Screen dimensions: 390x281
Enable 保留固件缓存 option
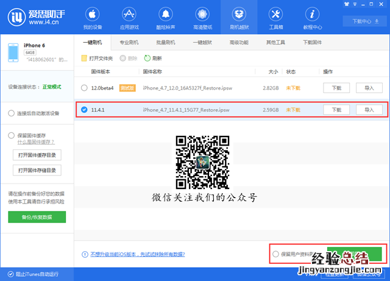click(11, 136)
